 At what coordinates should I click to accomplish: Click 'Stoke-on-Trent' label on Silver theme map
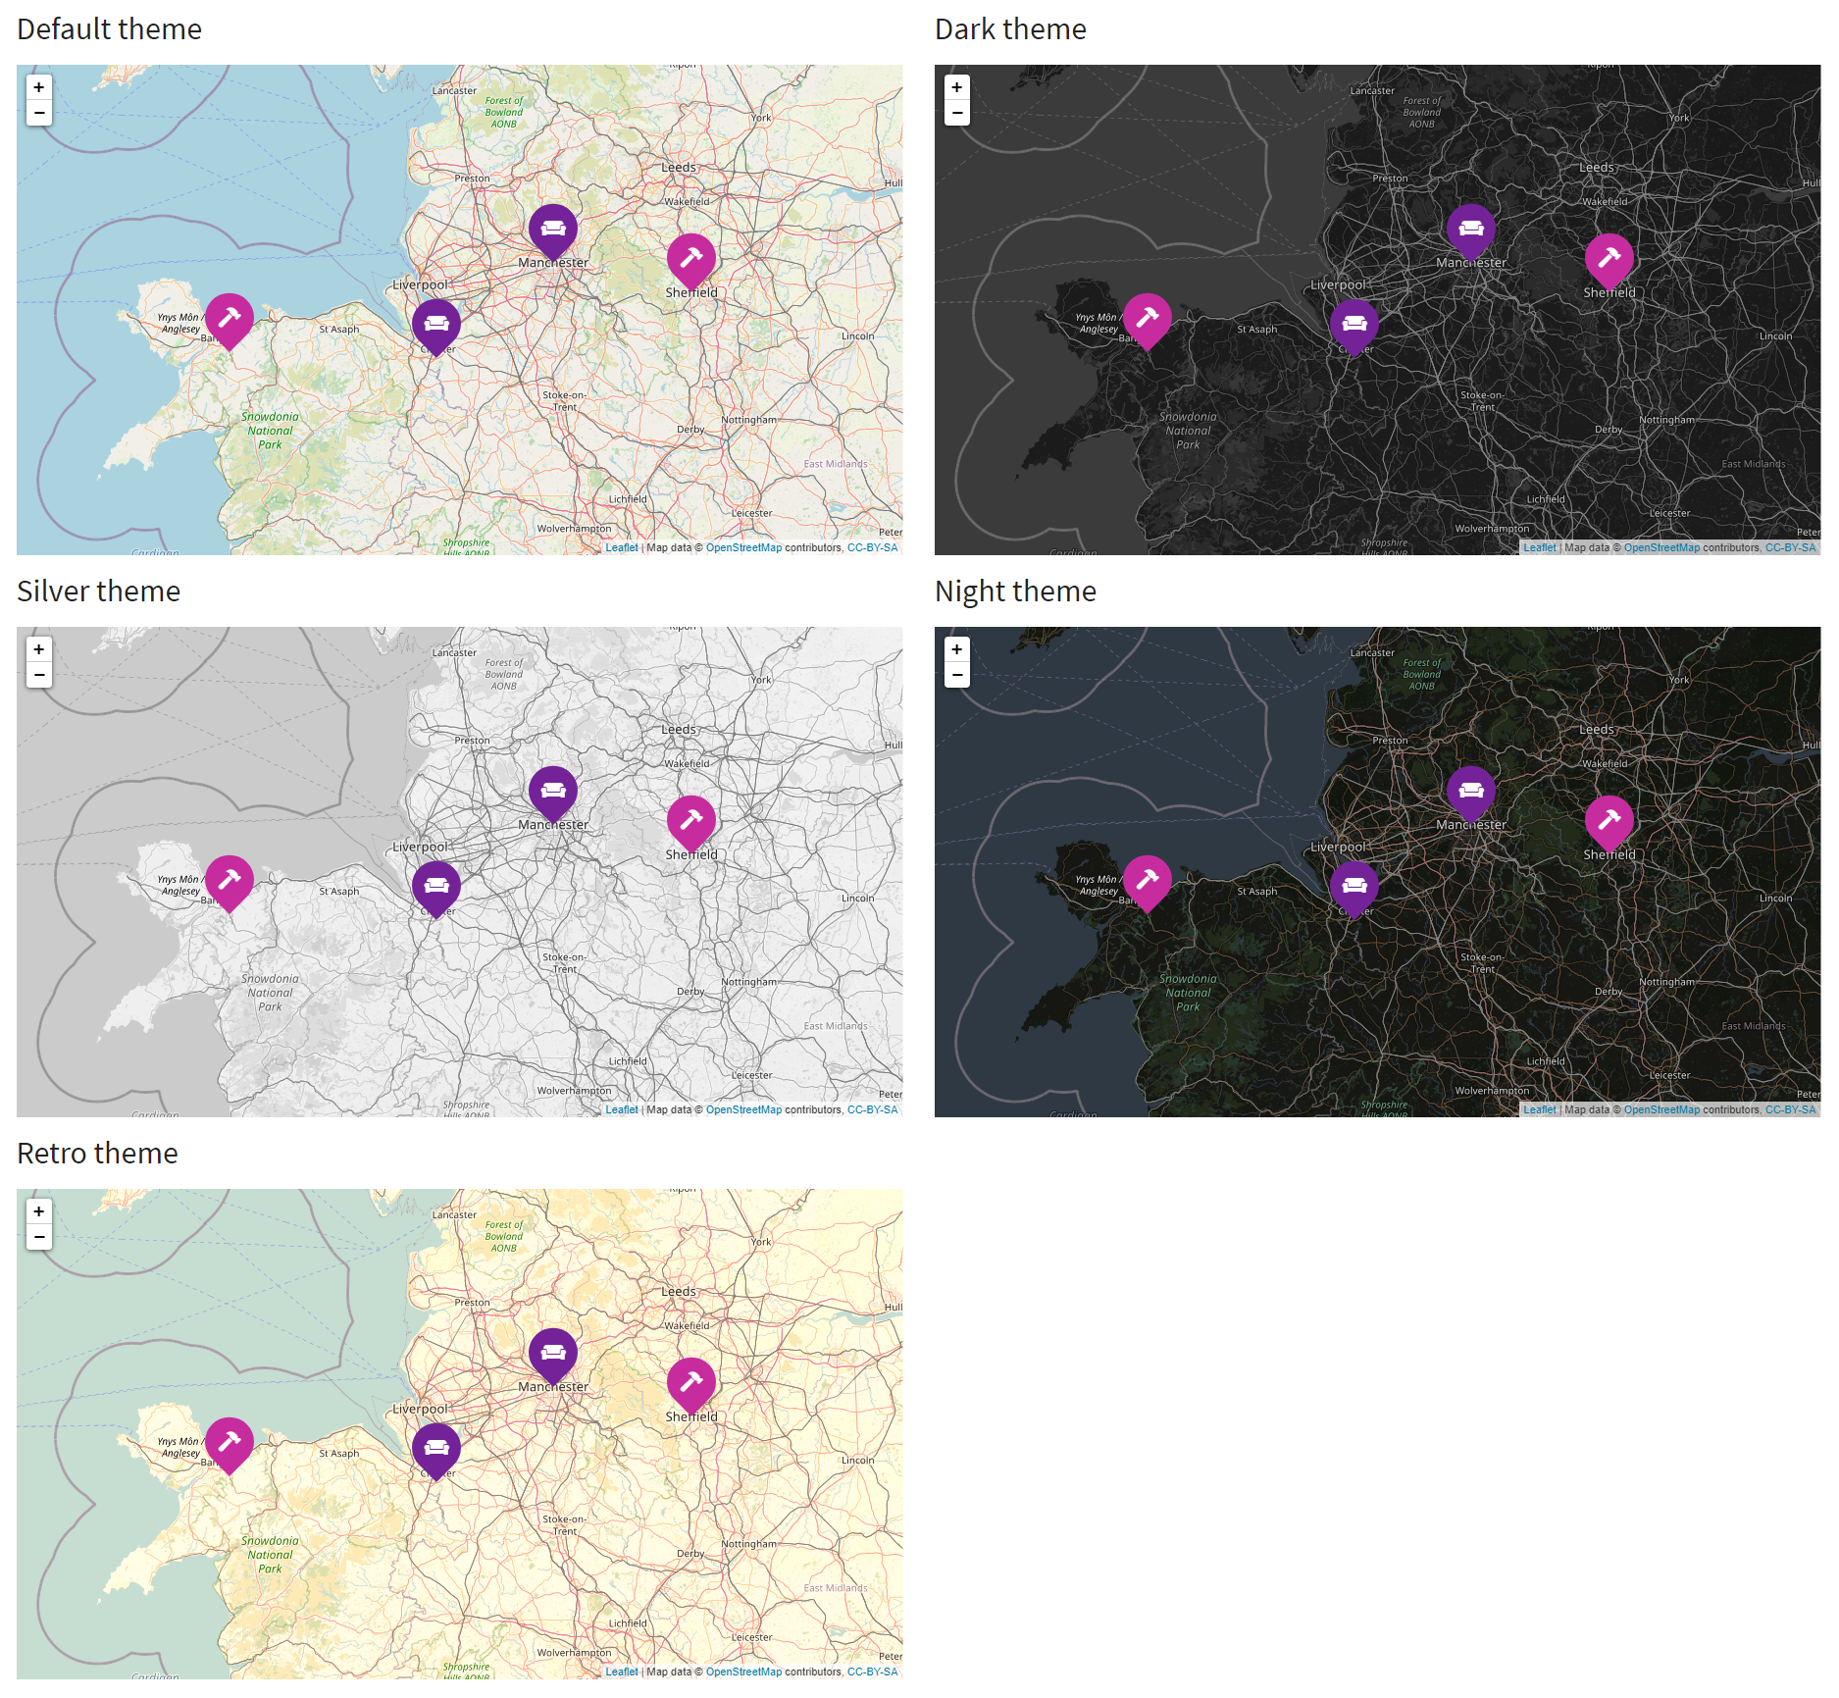pyautogui.click(x=565, y=963)
